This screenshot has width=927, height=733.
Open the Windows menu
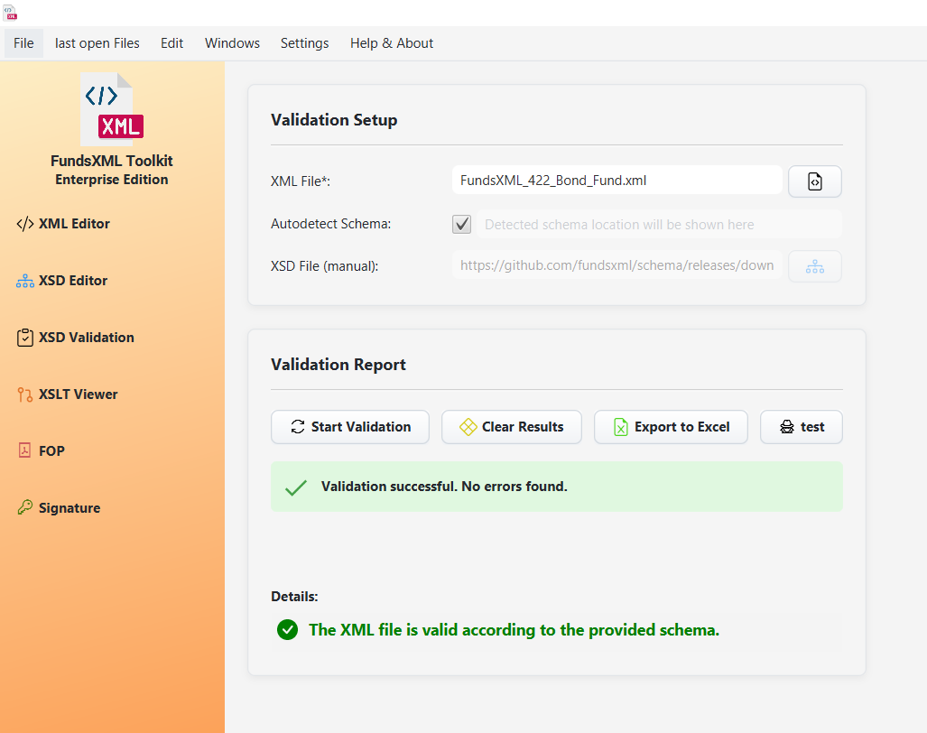(x=232, y=43)
